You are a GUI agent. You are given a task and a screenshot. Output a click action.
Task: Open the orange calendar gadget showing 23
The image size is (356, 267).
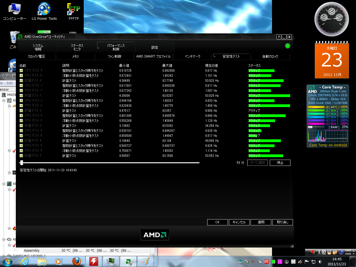pyautogui.click(x=332, y=60)
